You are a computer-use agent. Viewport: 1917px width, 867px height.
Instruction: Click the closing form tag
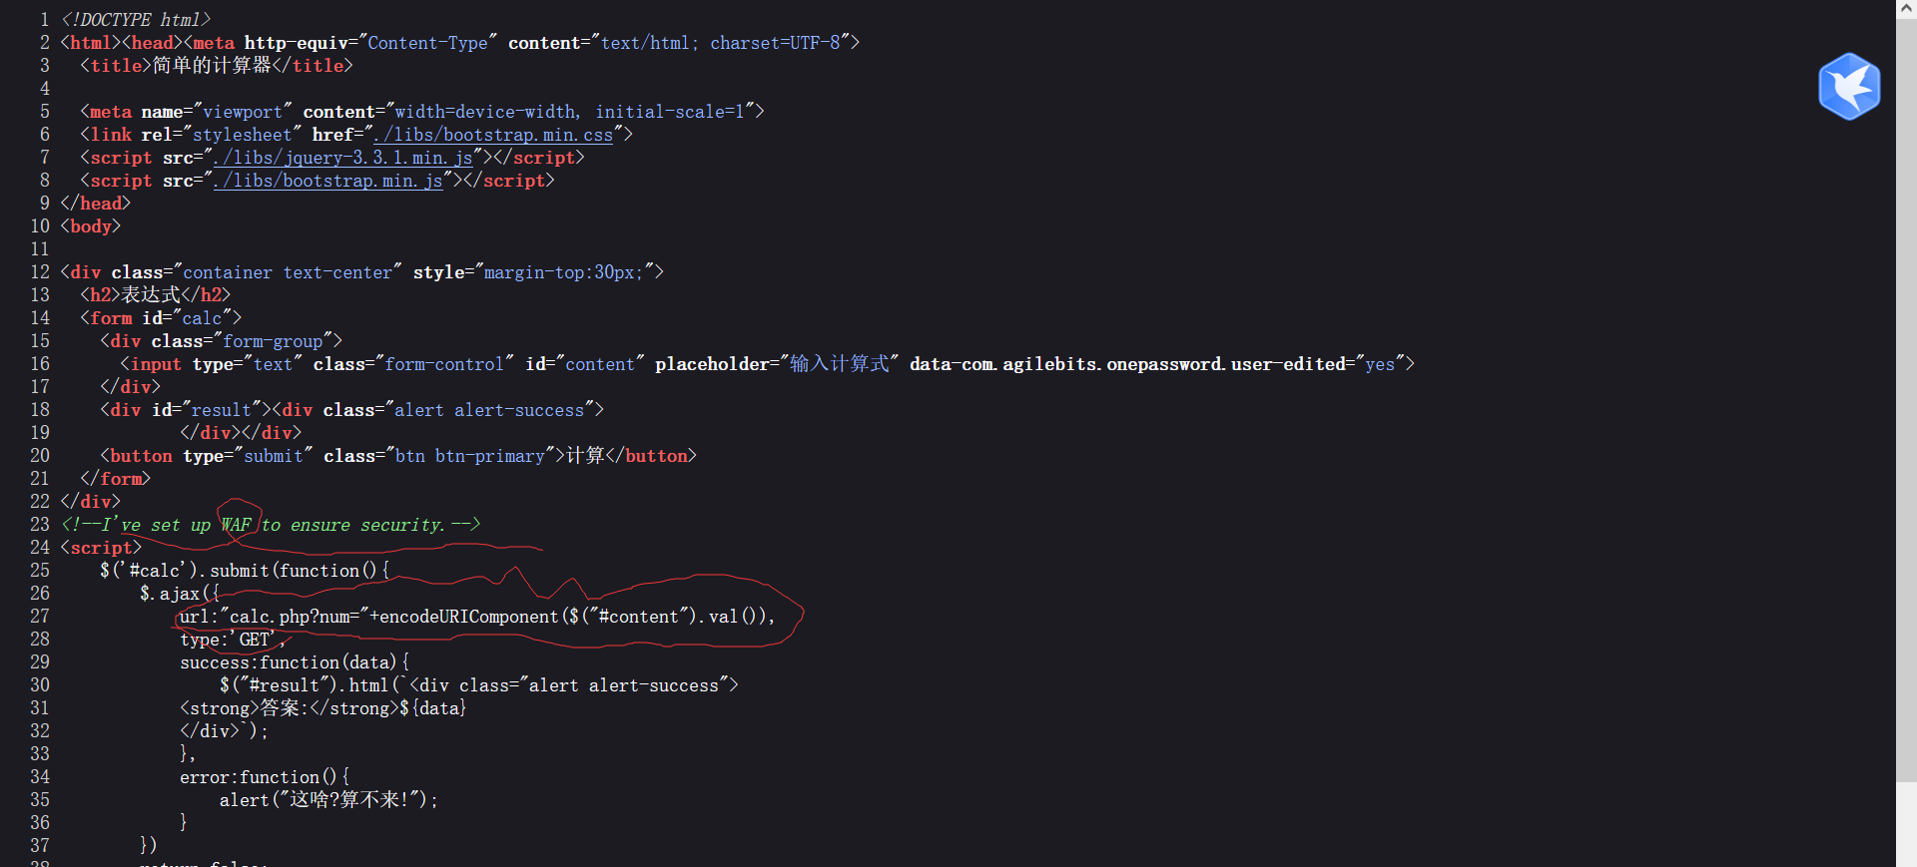[x=116, y=479]
